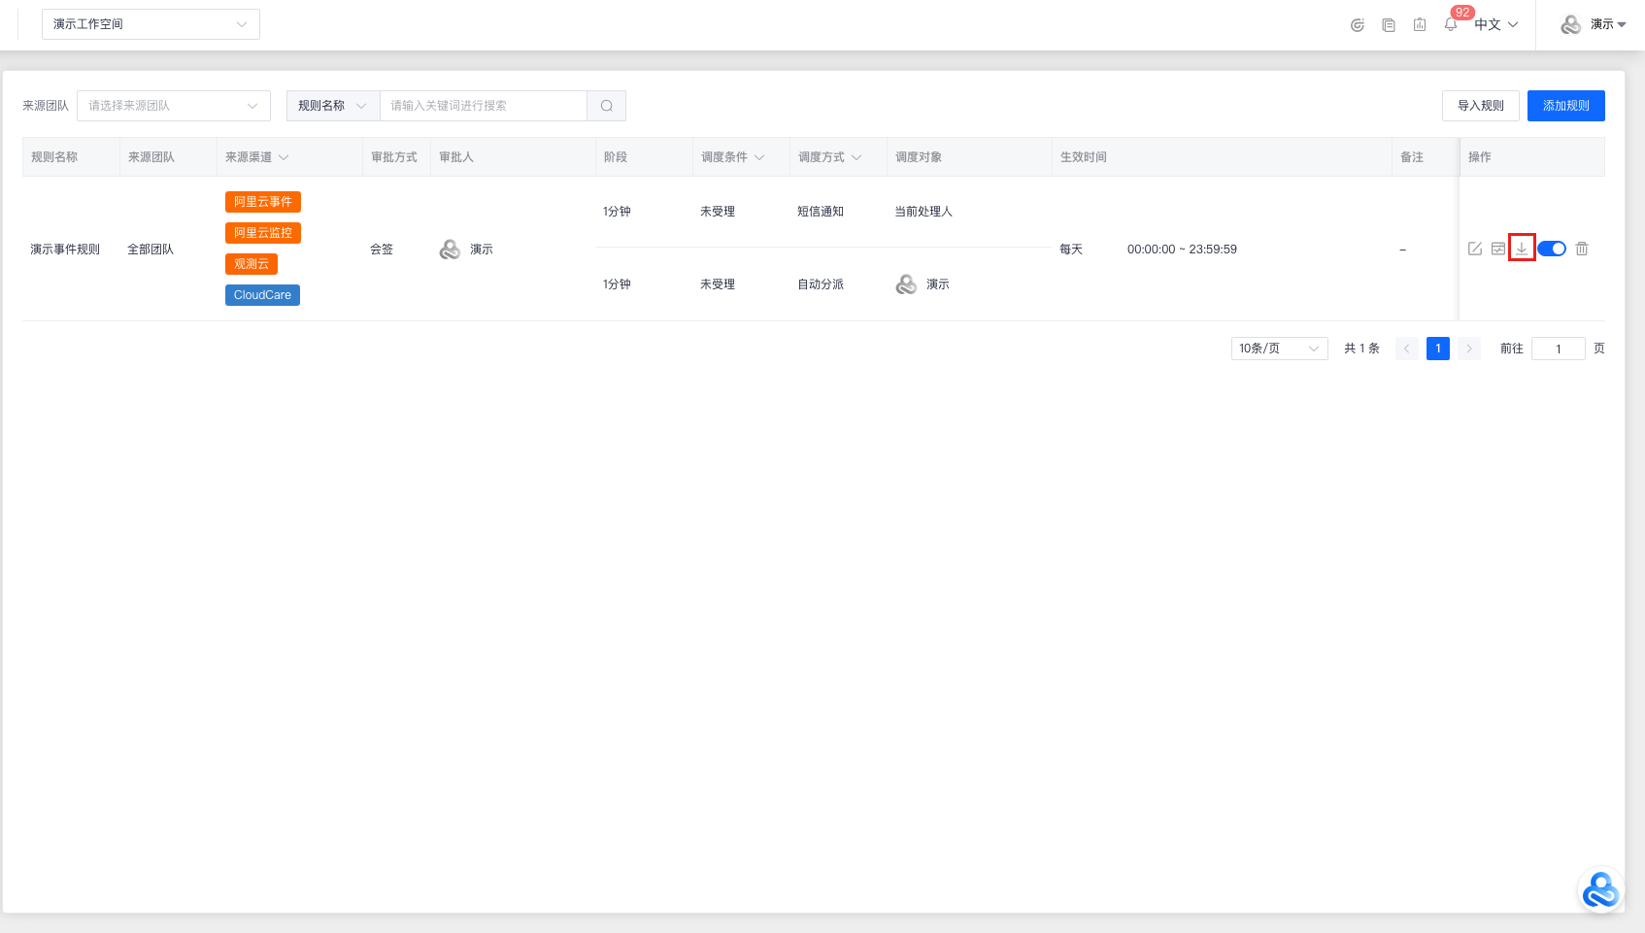Screen dimensions: 1645x933
Task: Open the 中文 language menu
Action: point(1495,24)
